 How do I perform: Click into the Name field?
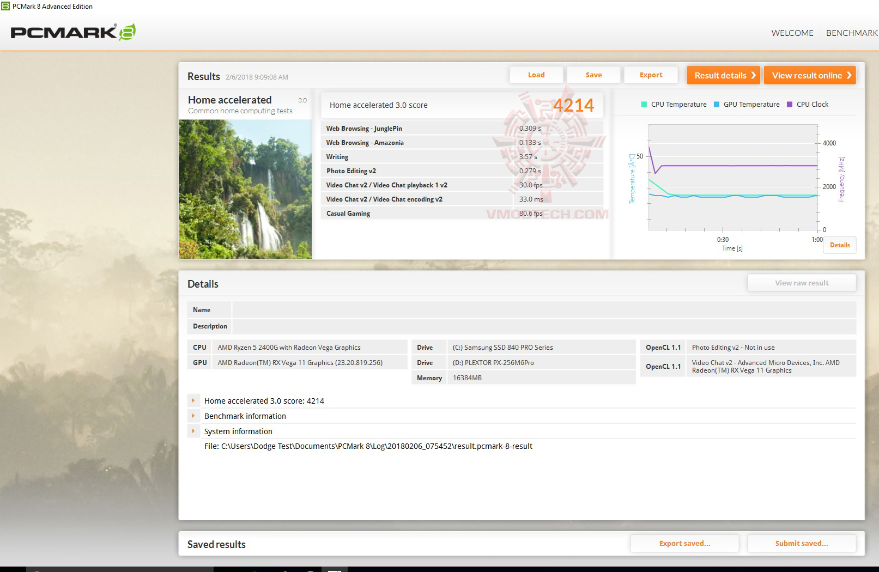tap(544, 310)
